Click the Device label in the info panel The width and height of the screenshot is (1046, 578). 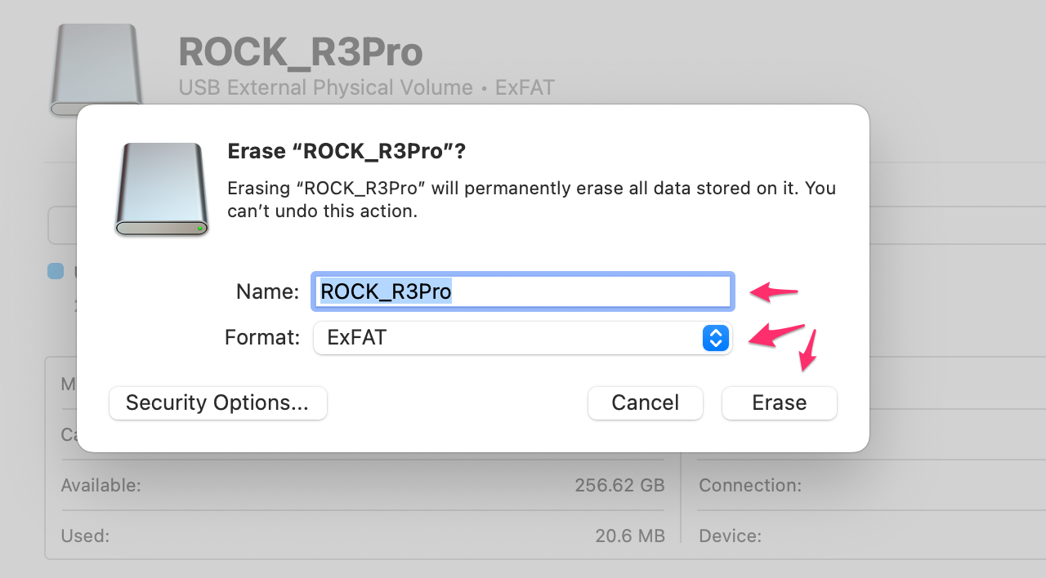(x=730, y=536)
